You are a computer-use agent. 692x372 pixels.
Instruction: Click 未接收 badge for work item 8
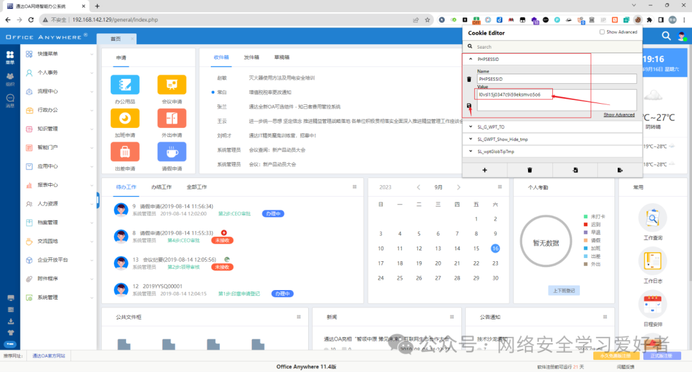click(x=222, y=241)
